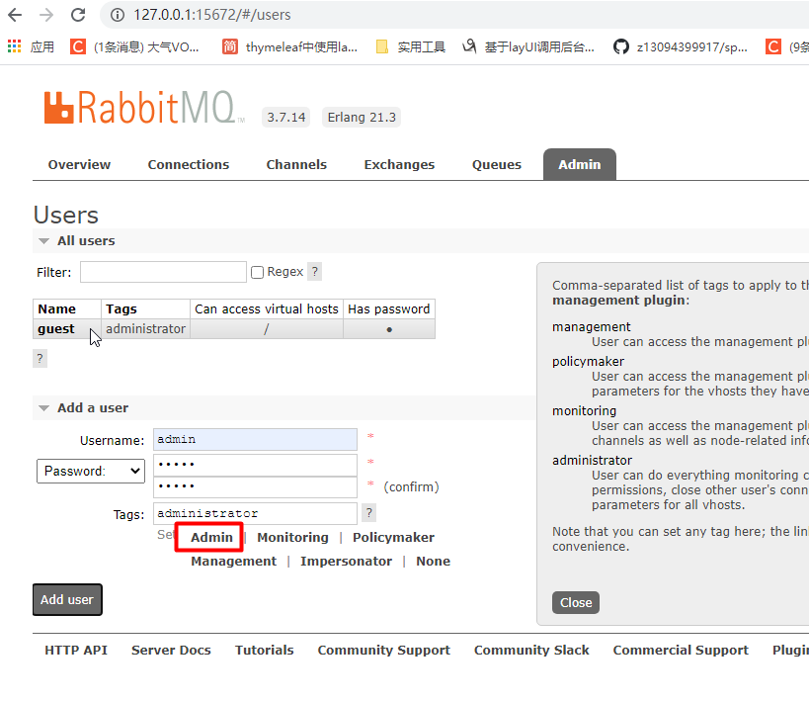Screen dimensions: 809x702
Task: Switch to the Exchanges tab
Action: click(x=399, y=164)
